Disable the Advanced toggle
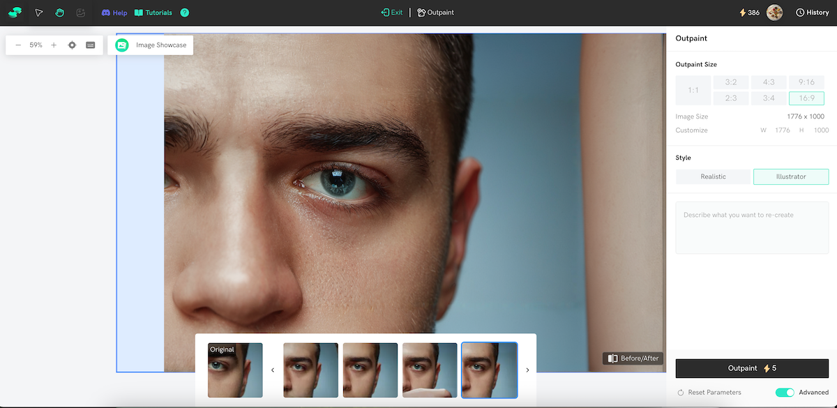This screenshot has width=837, height=408. pos(784,393)
